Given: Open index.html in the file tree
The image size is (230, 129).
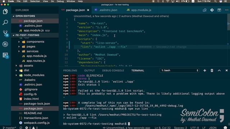Looking at the screenshot, I should tap(31, 99).
